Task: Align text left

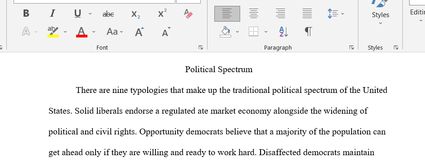Action: pos(227,14)
